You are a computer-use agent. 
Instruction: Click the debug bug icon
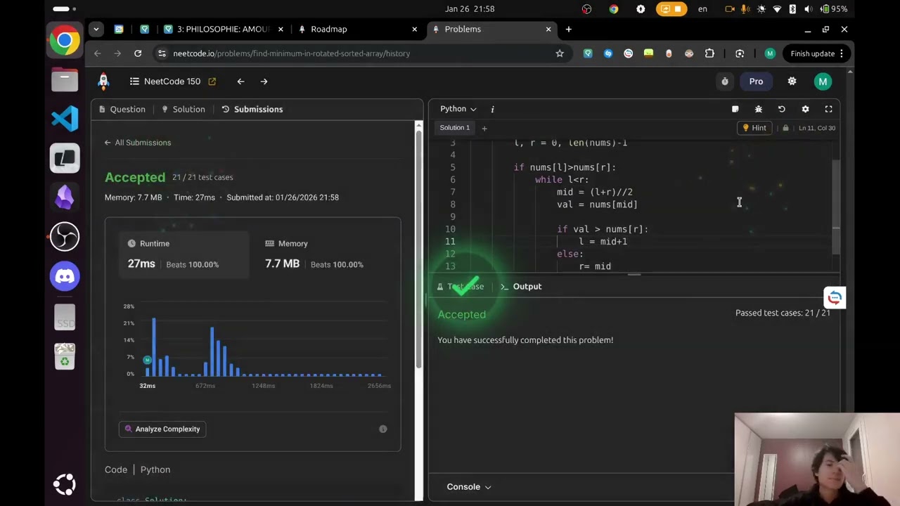[759, 109]
